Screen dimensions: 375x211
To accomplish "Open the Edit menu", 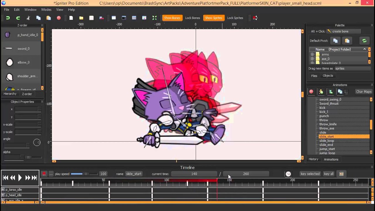I will click(x=17, y=10).
